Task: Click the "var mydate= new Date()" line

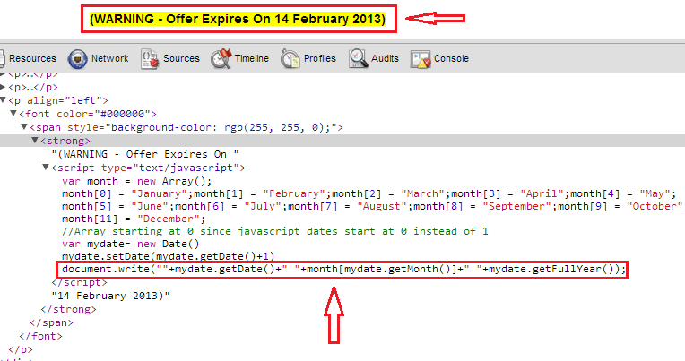Action: point(131,244)
